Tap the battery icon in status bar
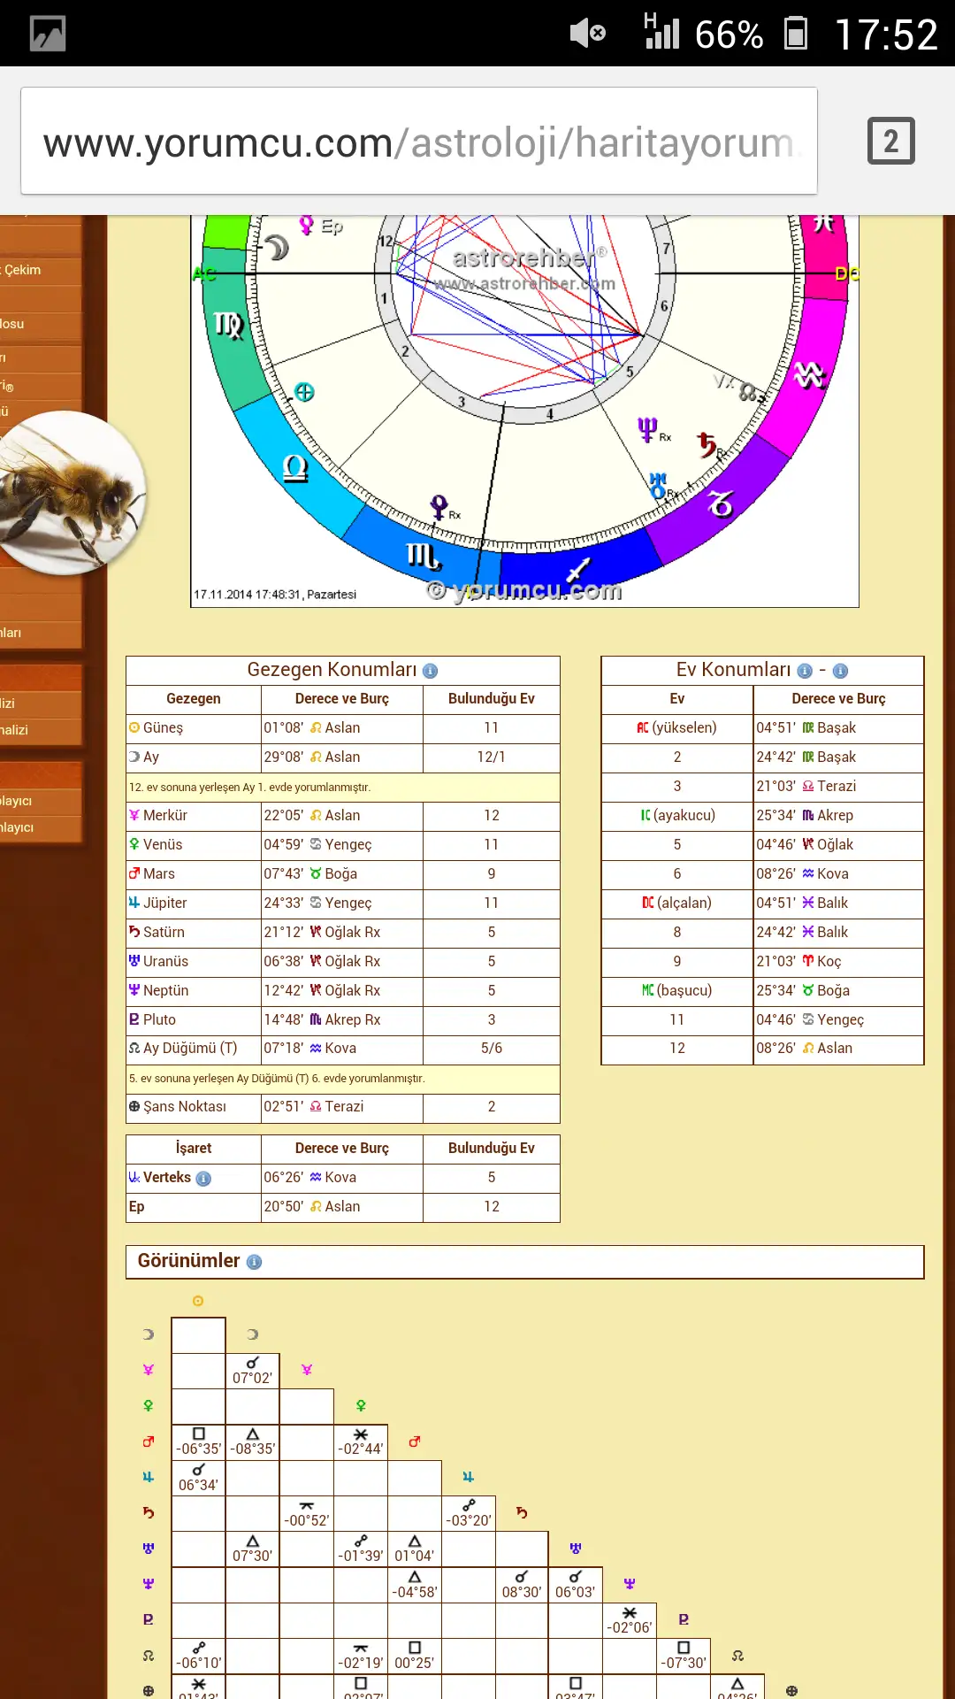Viewport: 955px width, 1699px height. (796, 34)
